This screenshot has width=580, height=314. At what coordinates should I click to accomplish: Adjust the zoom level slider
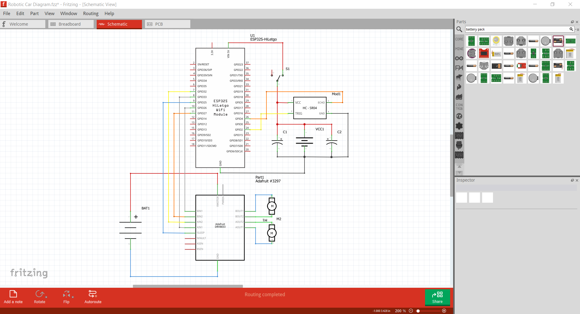click(418, 311)
